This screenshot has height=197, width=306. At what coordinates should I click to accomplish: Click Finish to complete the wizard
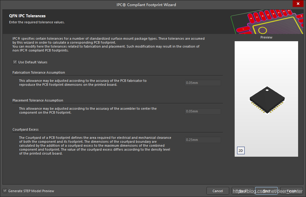[291, 191]
